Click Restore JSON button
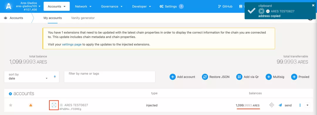This screenshot has width=317, height=115. click(216, 77)
